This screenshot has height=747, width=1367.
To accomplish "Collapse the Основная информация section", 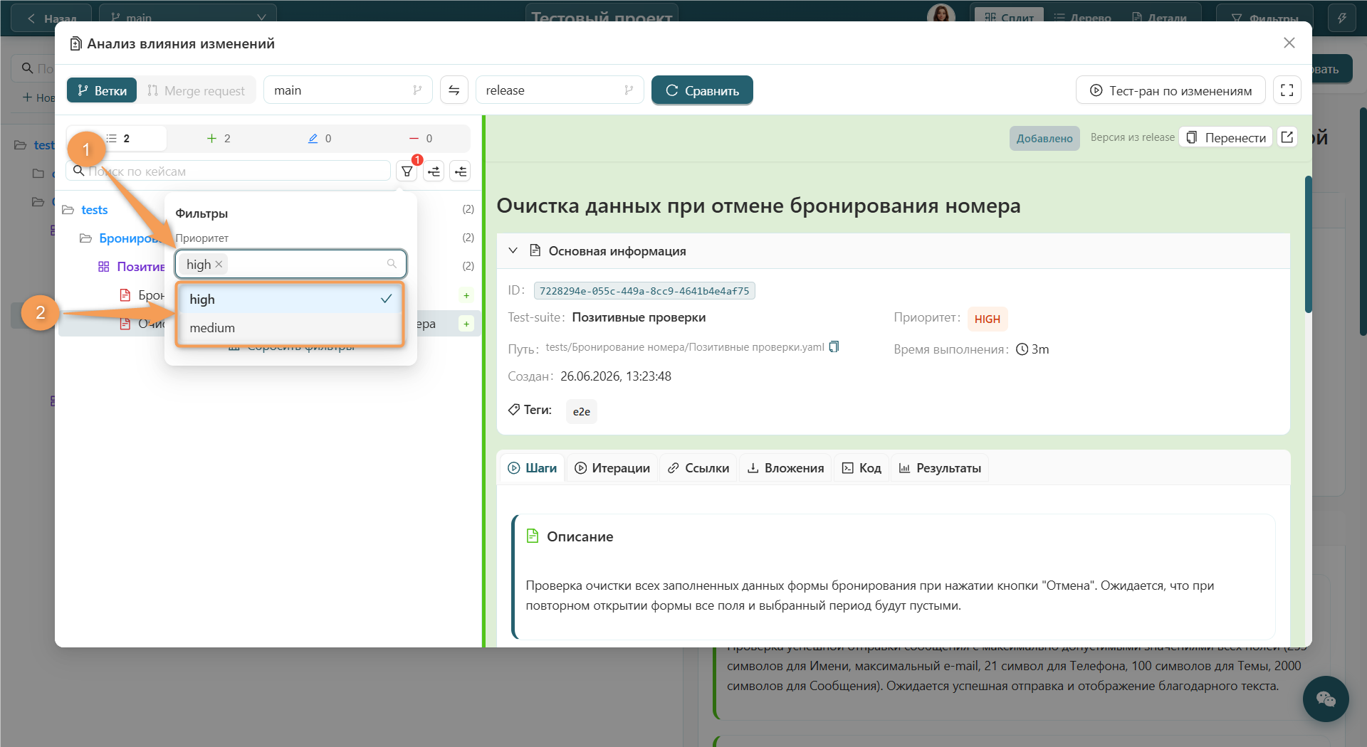I will [x=513, y=250].
